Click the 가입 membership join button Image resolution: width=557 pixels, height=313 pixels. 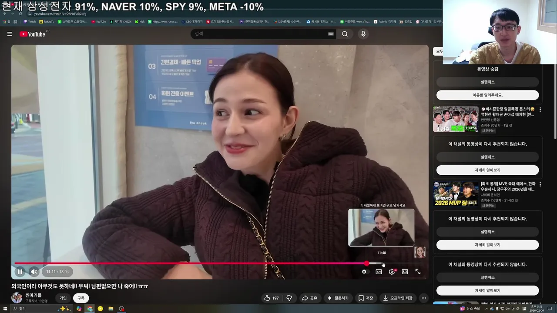63,298
